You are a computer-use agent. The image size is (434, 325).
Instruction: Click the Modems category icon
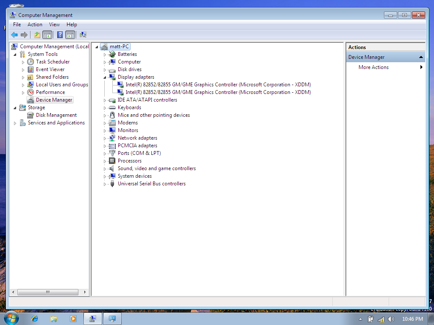[112, 123]
